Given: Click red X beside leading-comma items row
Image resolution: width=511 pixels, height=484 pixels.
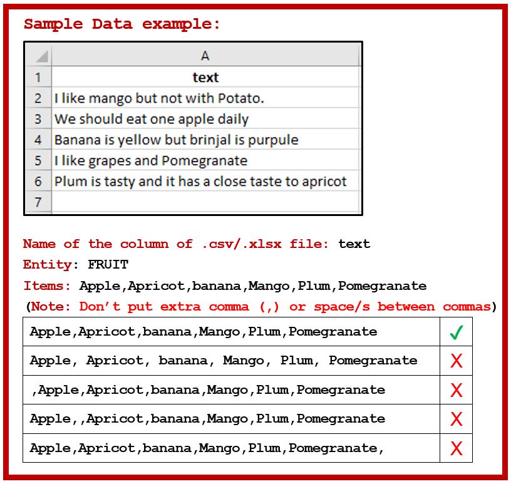Looking at the screenshot, I should point(456,390).
